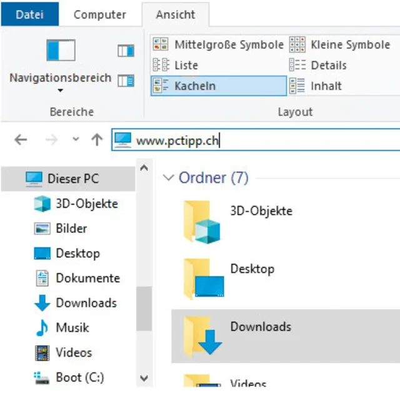Click the Dokumente page icon in sidebar

(42, 278)
